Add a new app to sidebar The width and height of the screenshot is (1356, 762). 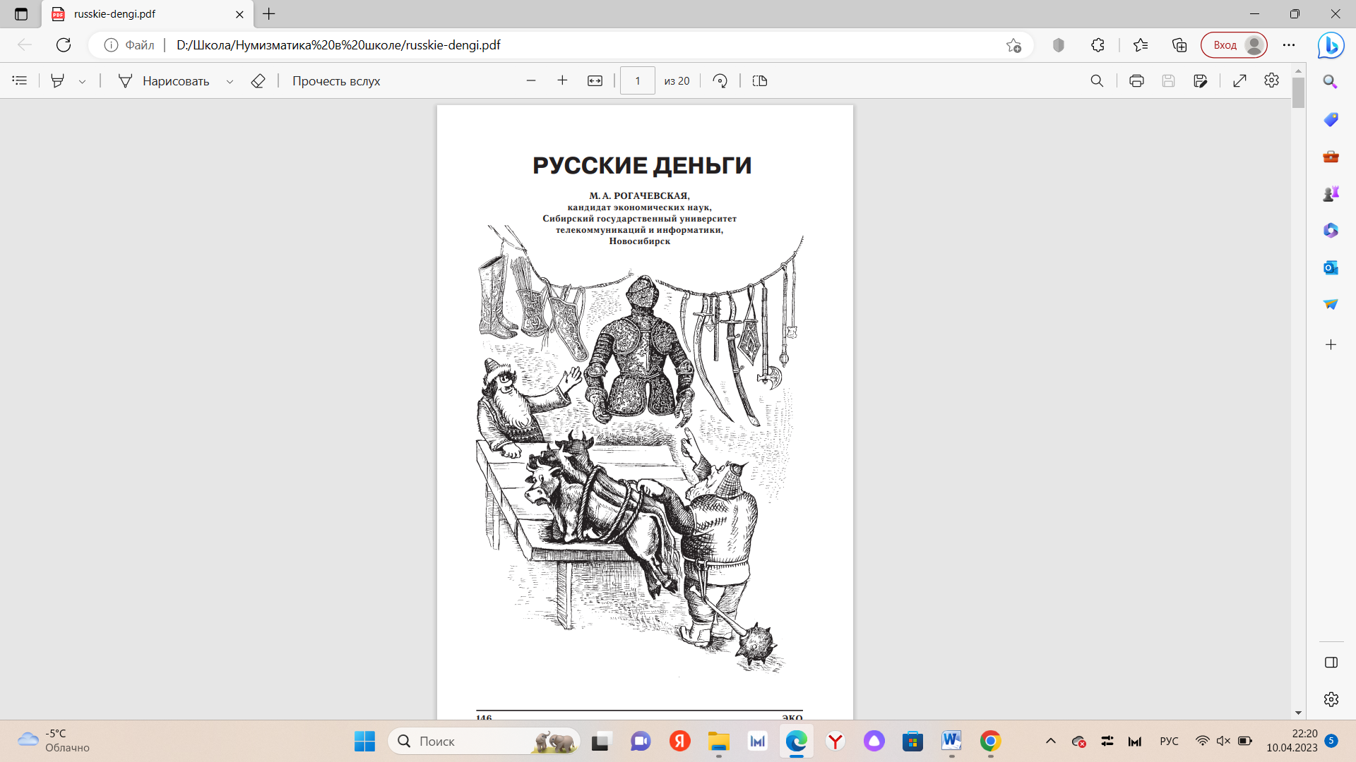[1331, 344]
